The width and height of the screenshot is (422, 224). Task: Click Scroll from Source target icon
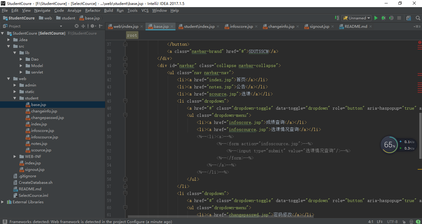77,26
